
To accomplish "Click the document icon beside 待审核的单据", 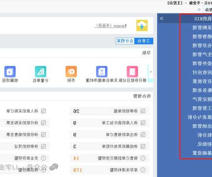I will [x=143, y=111].
